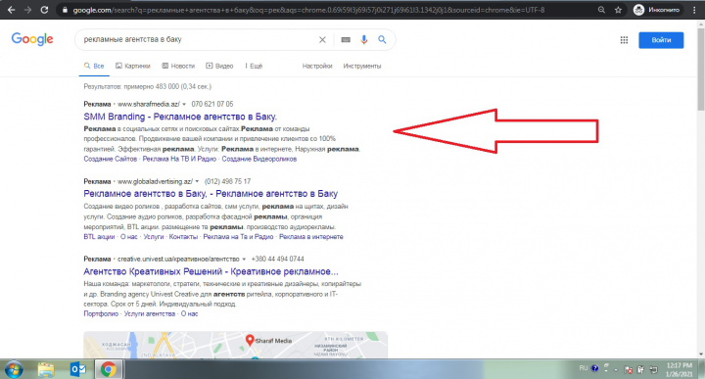Expand the dropdown arrow beside creative.univest.ua

click(x=244, y=259)
